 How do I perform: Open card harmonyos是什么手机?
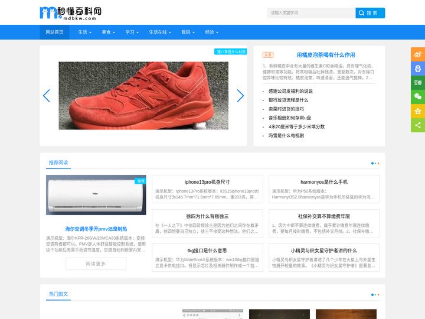(x=324, y=189)
